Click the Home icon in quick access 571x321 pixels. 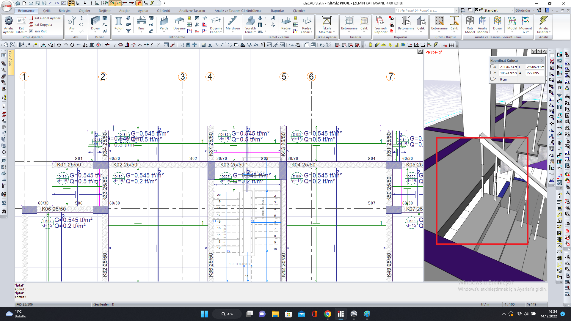(x=18, y=3)
